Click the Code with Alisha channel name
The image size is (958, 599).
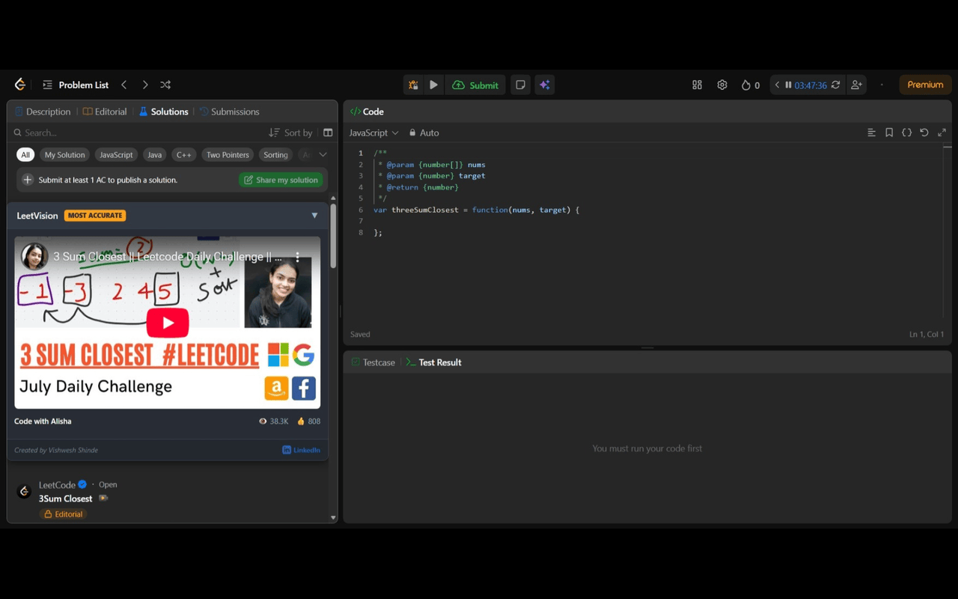(x=43, y=422)
